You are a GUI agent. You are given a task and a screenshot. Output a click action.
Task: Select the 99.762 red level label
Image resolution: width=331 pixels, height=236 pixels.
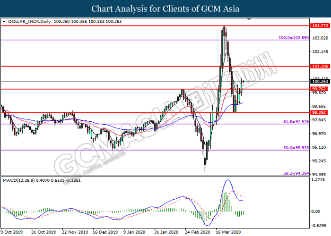click(319, 89)
